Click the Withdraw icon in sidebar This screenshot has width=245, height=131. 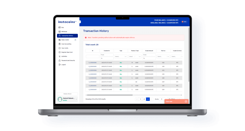(x=59, y=32)
